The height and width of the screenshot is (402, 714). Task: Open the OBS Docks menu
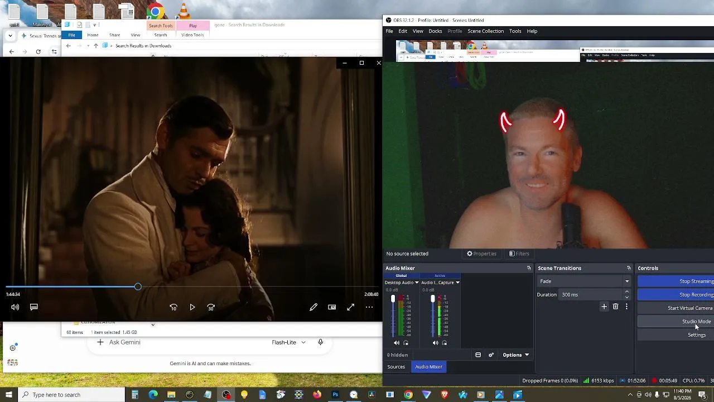coord(435,31)
